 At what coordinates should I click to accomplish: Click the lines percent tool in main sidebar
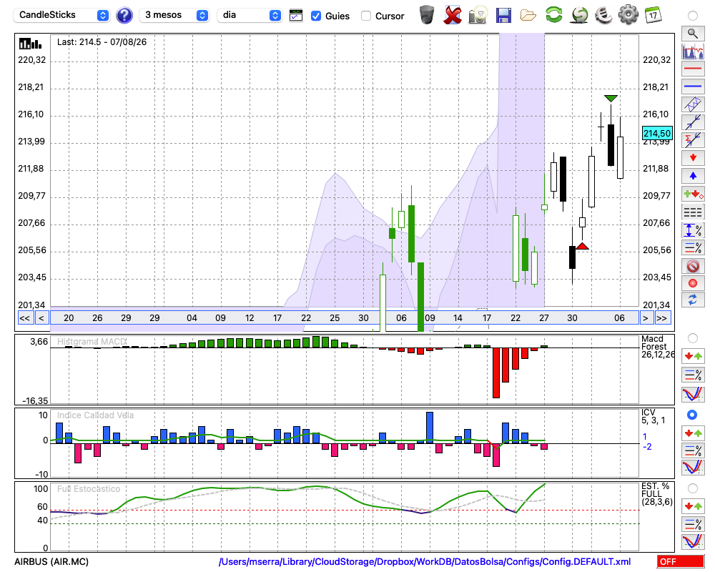pos(693,247)
